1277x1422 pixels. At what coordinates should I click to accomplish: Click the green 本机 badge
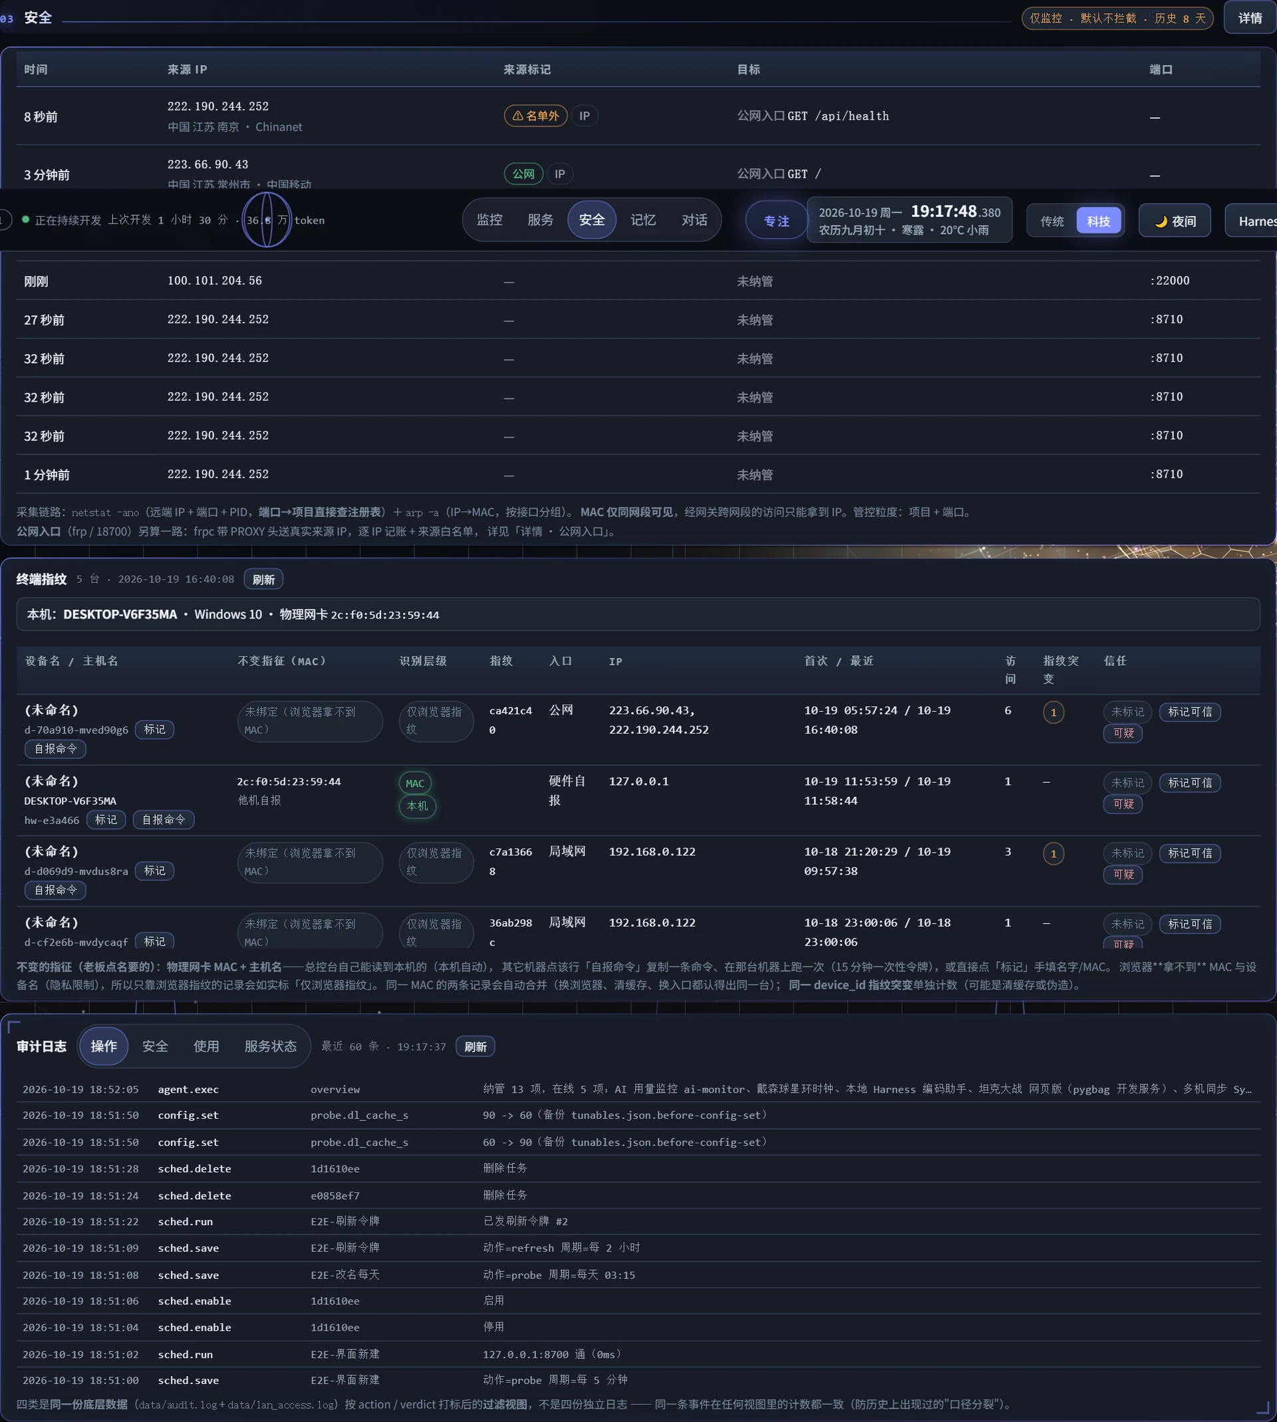click(418, 807)
